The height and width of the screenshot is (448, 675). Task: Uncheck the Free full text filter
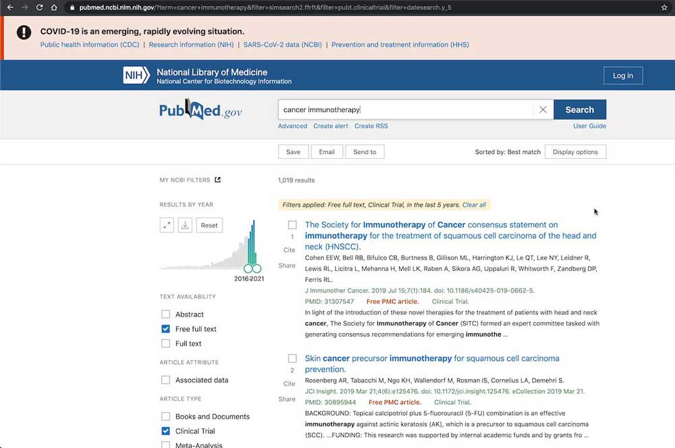(165, 329)
